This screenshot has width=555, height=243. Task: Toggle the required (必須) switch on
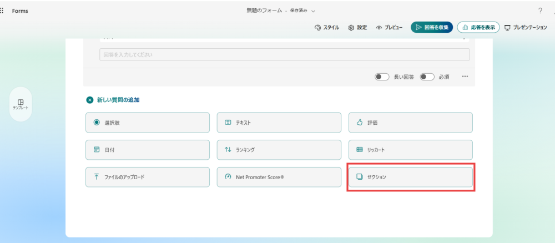[x=426, y=77]
